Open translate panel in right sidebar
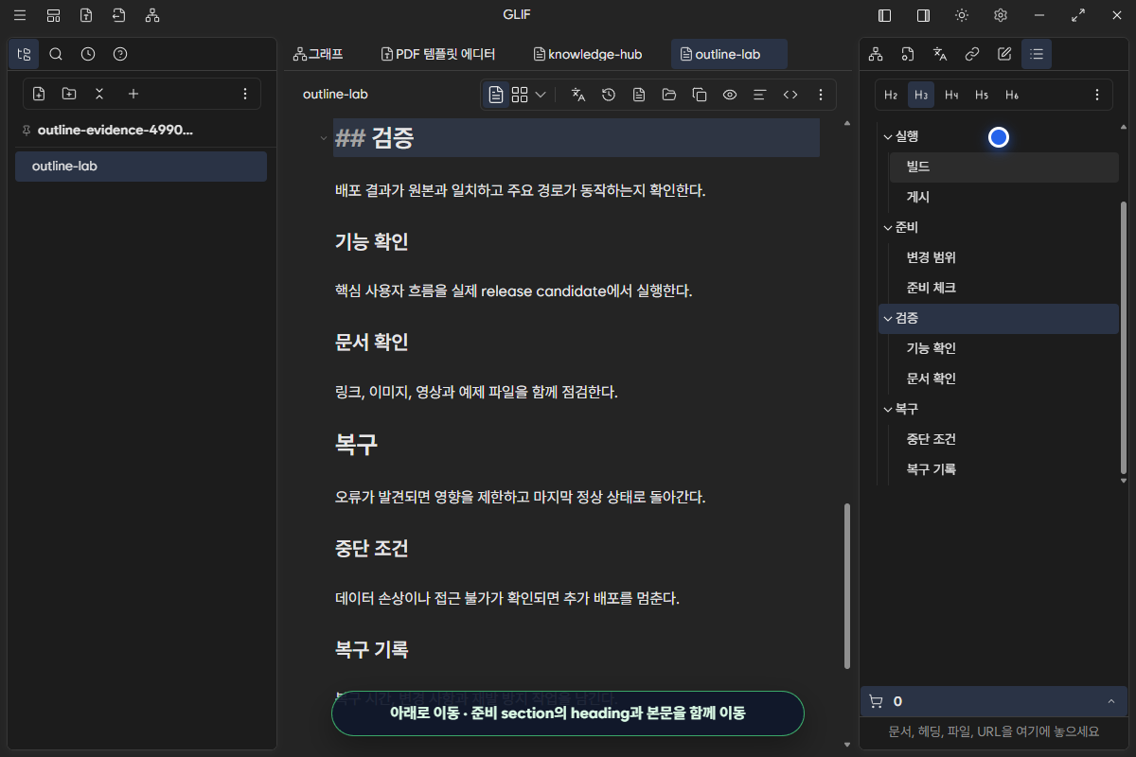1136x757 pixels. point(940,54)
